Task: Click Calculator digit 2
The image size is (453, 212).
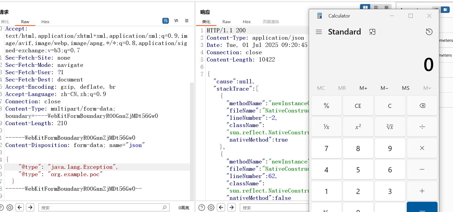Action: click(x=358, y=191)
